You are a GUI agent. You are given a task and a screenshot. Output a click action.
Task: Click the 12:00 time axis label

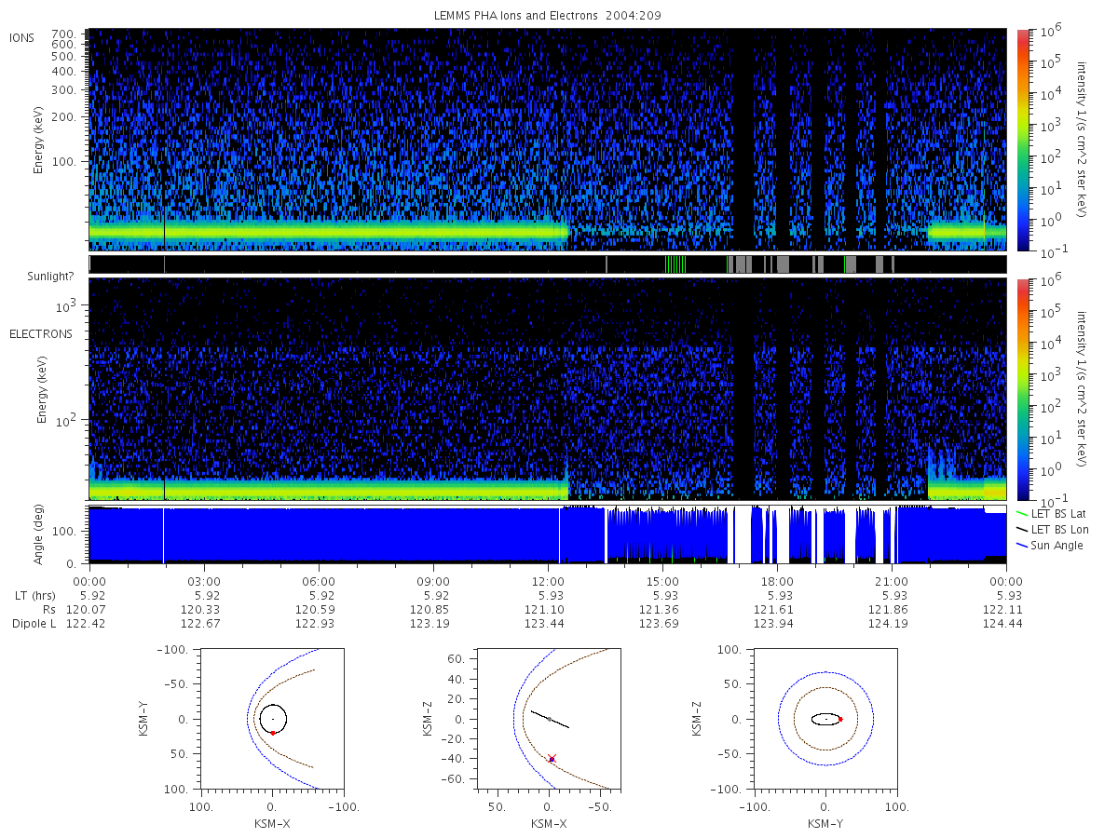pos(548,581)
